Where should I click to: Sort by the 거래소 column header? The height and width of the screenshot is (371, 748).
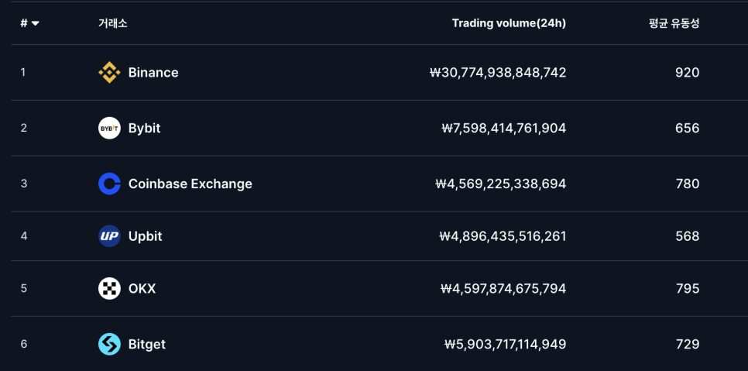point(112,23)
